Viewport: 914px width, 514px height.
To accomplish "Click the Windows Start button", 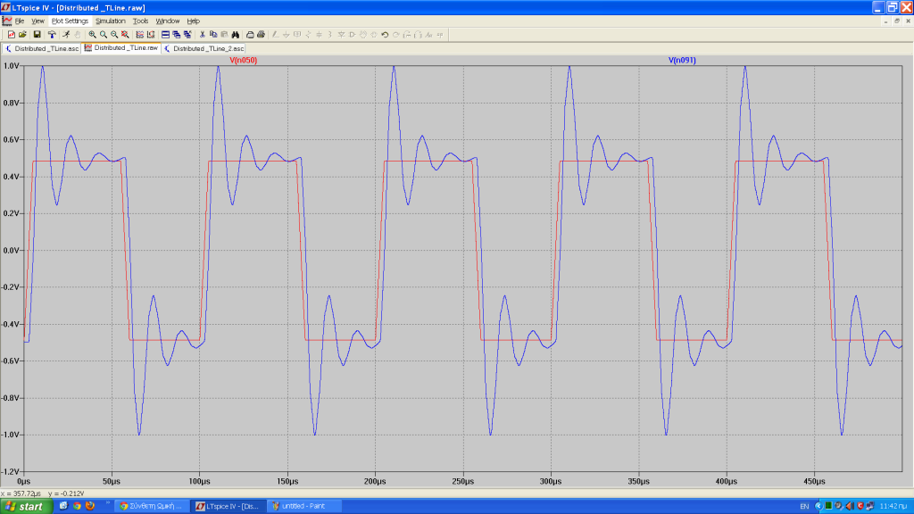I will coord(25,506).
